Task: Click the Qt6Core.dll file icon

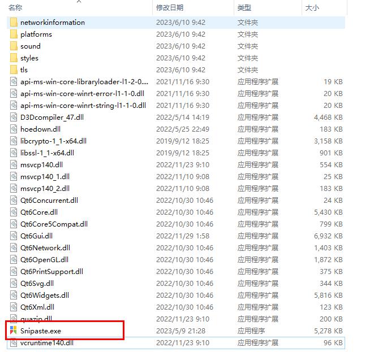Action: tap(14, 212)
